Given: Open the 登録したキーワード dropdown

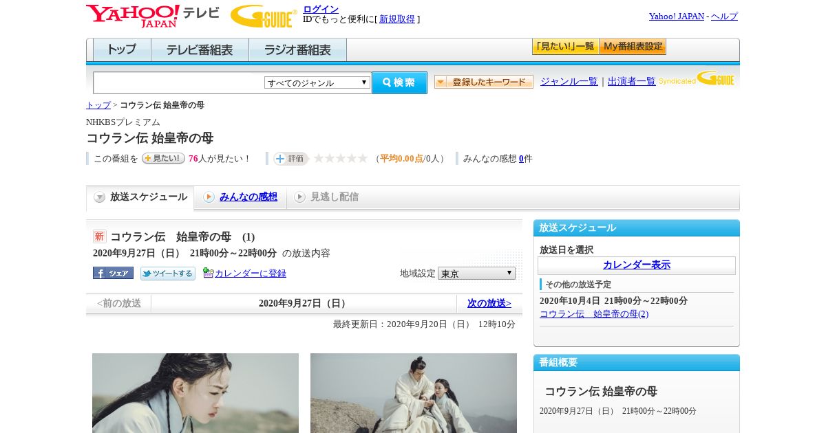Looking at the screenshot, I should click(484, 82).
